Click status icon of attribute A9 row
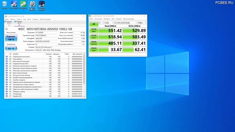Screen dimensions: 235x132 tap(7, 73)
